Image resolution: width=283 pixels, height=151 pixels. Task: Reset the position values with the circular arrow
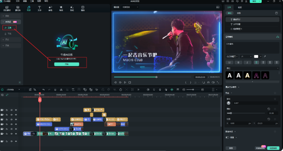269,119
